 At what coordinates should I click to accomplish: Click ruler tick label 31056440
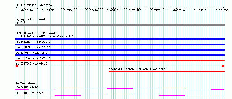click(27, 10)
